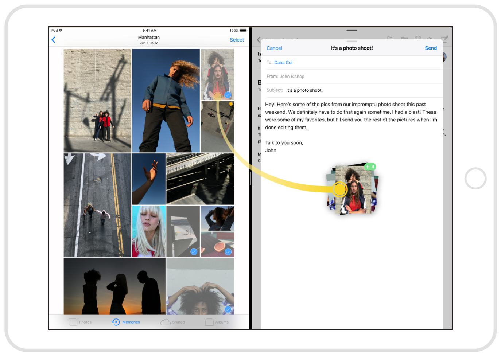Flag the email using the flag icon
The image size is (501, 356).
pyautogui.click(x=390, y=39)
